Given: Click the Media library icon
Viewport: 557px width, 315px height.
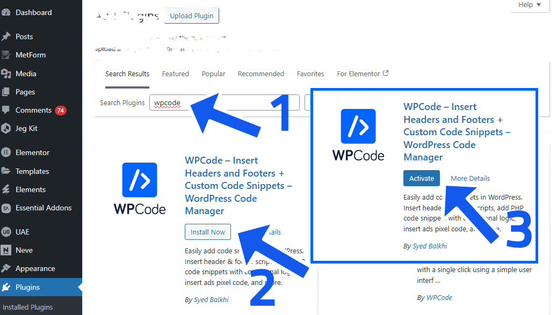Looking at the screenshot, I should click(x=6, y=74).
